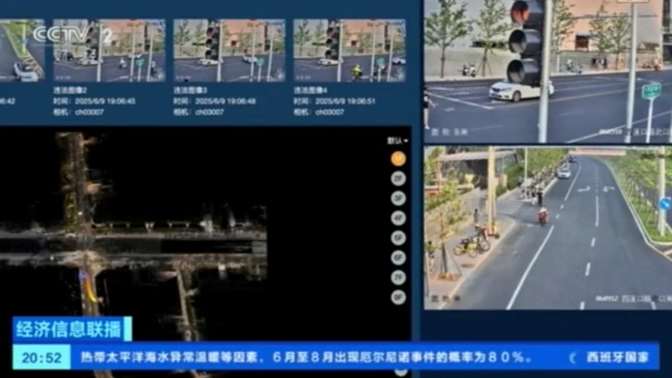Viewport: 672px width, 378px height.
Task: Click the 20:52 clock in ticker
Action: 41,357
